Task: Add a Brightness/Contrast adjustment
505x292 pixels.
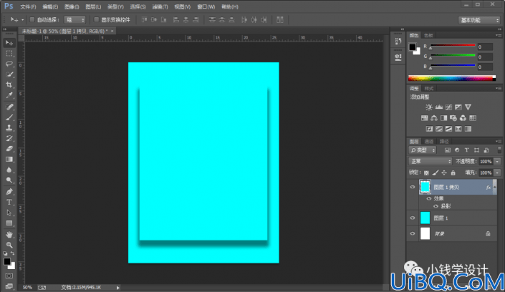Action: pos(428,107)
